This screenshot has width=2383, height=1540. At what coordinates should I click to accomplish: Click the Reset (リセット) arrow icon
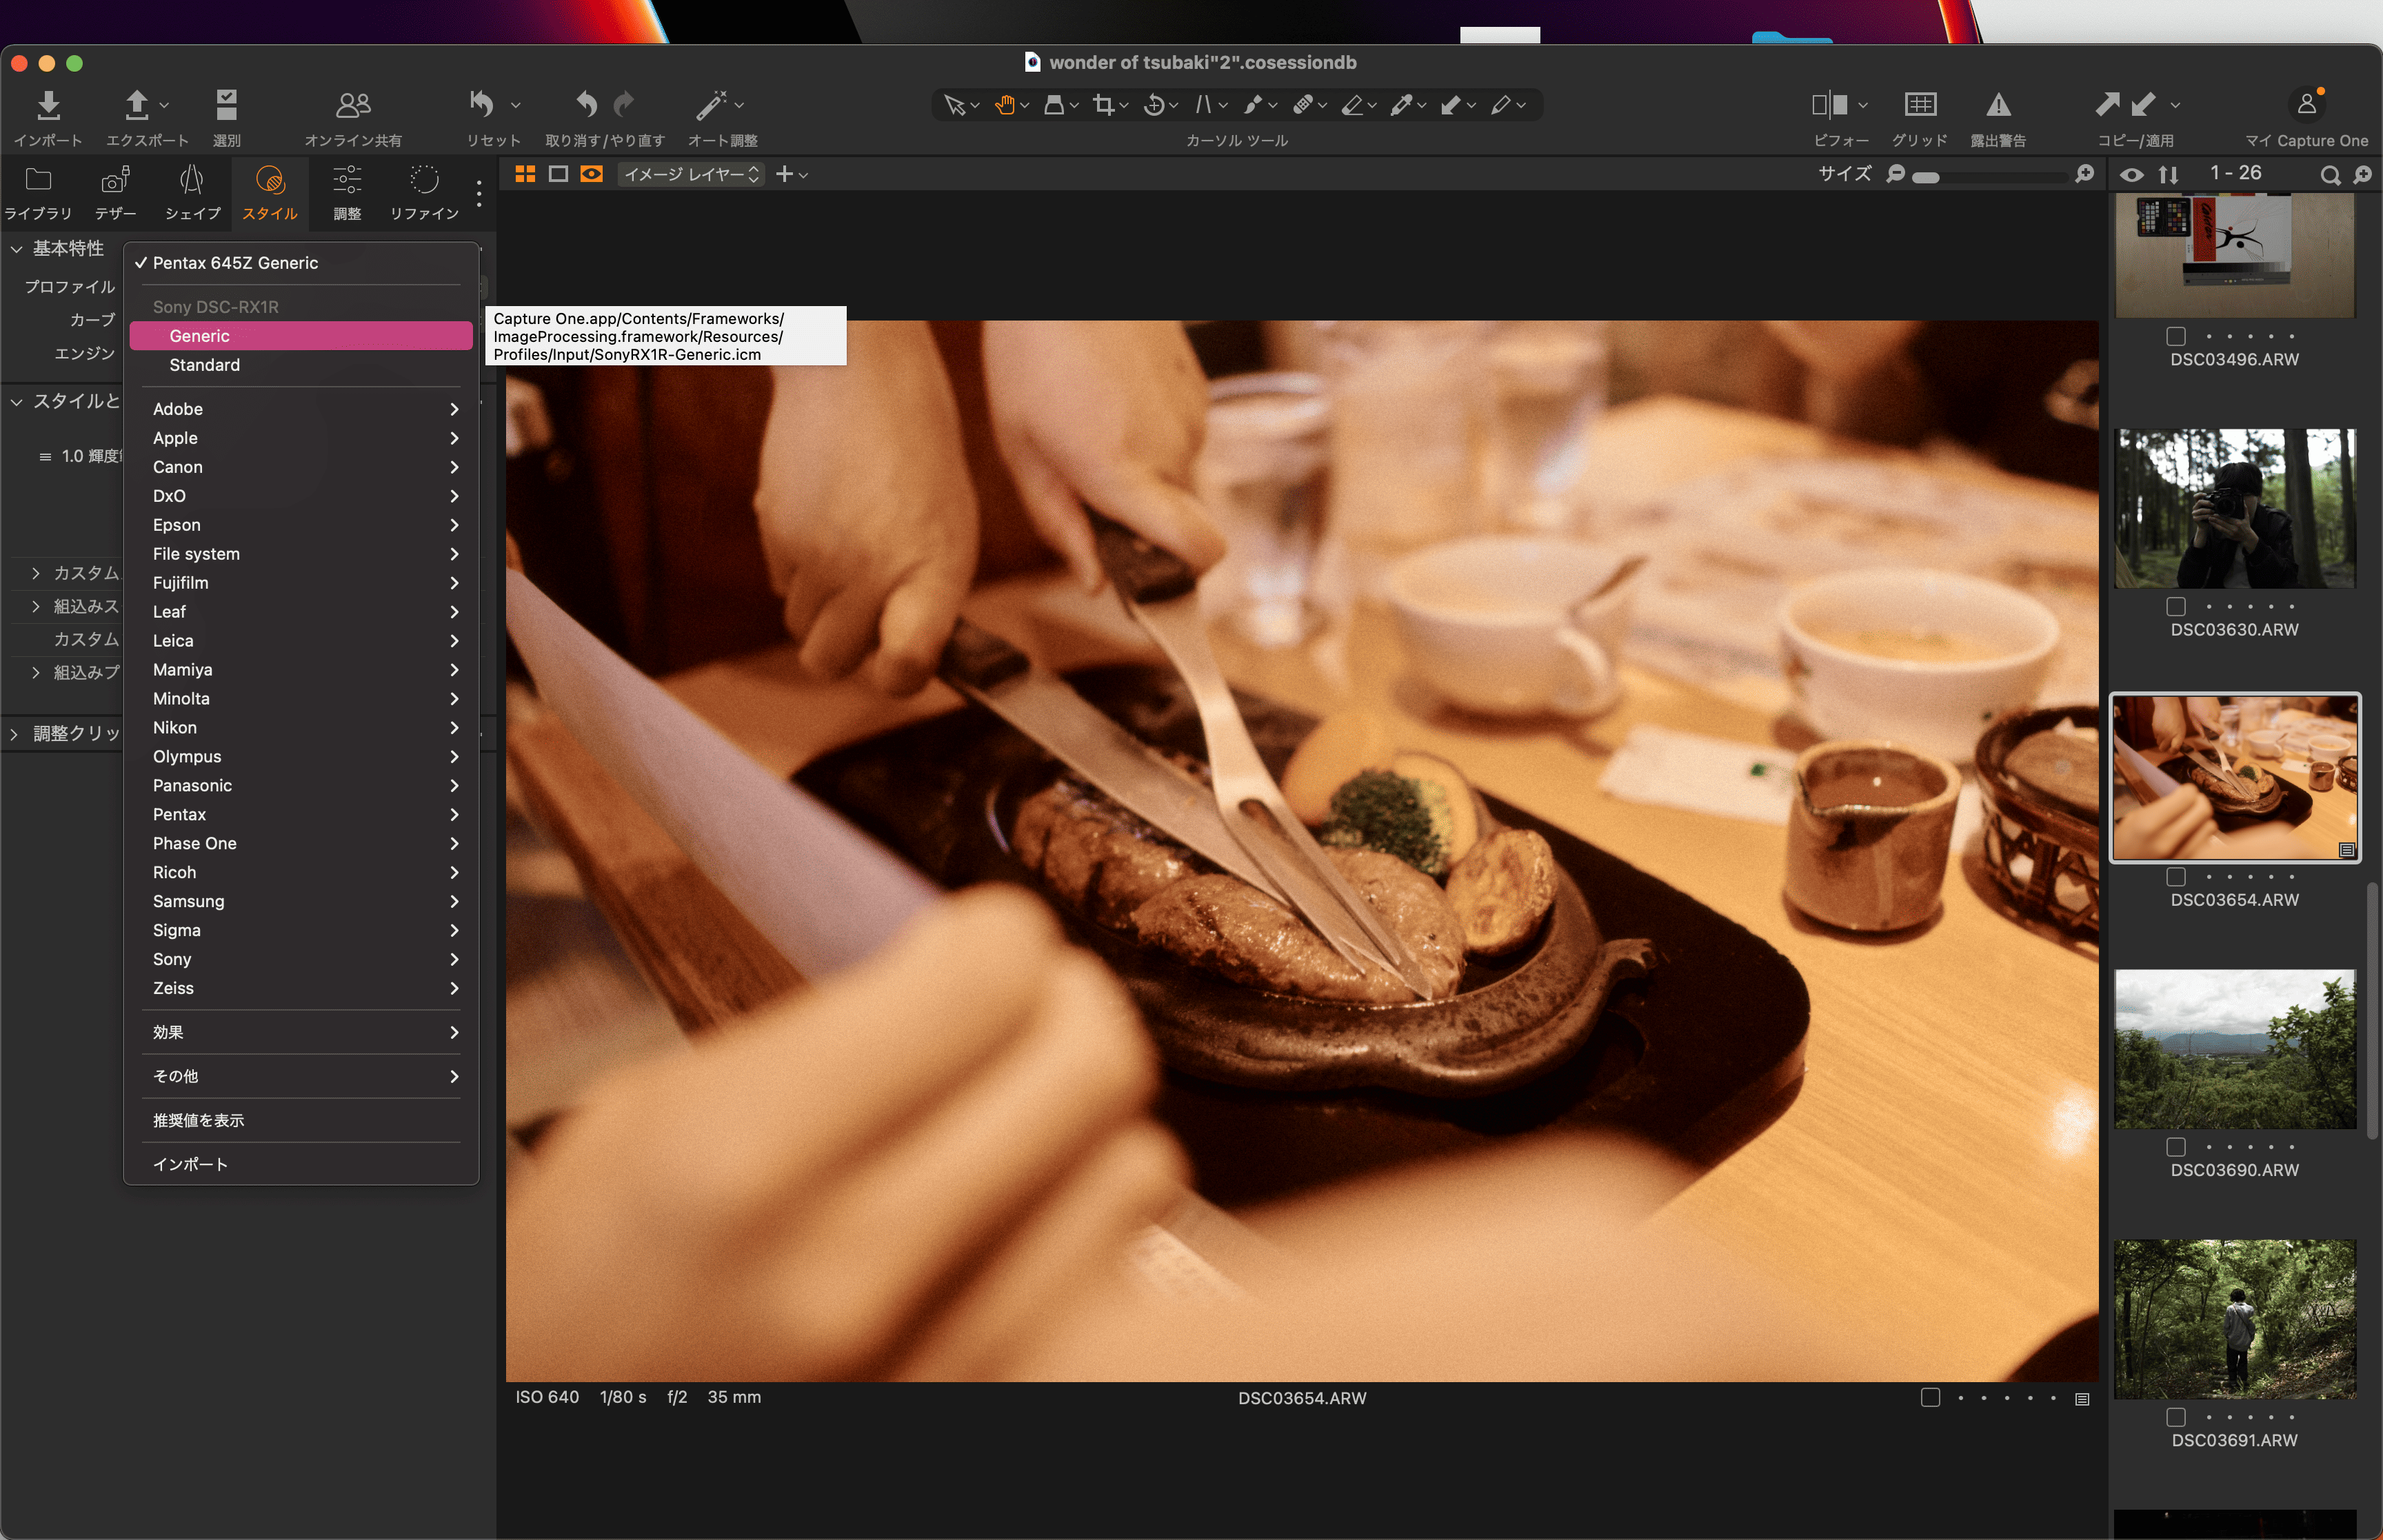(482, 104)
